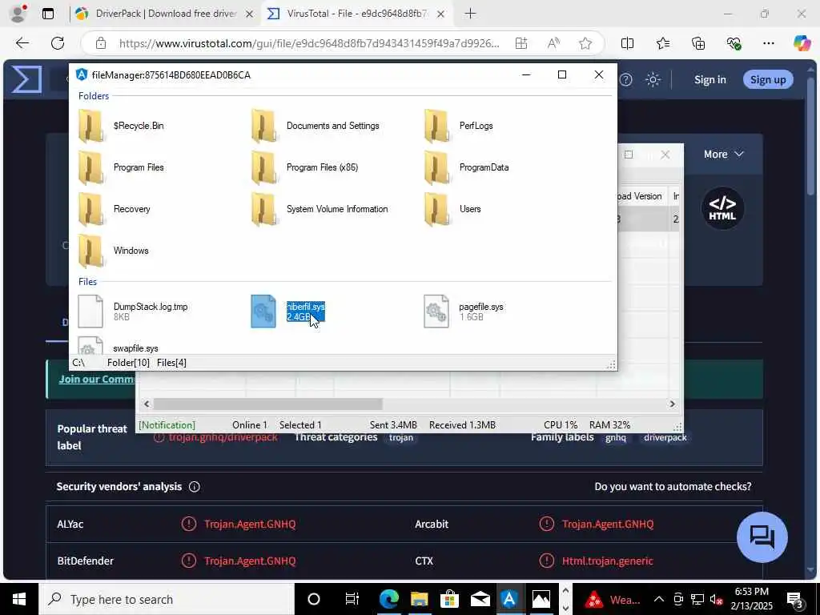Select the hiberfil.sys file icon

point(263,312)
